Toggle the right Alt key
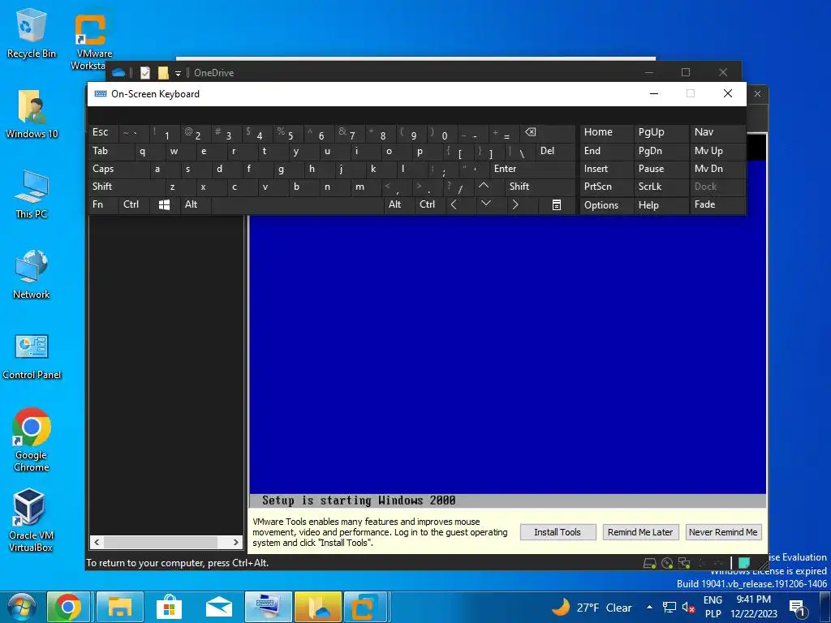 pos(398,204)
